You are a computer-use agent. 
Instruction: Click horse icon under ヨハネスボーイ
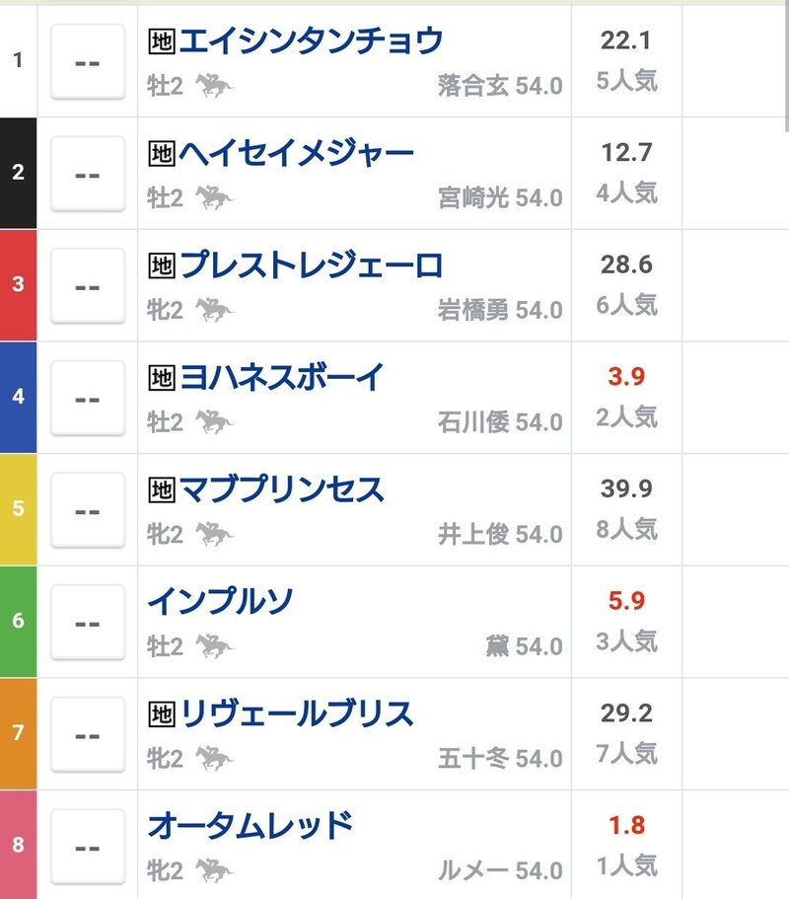pos(214,422)
